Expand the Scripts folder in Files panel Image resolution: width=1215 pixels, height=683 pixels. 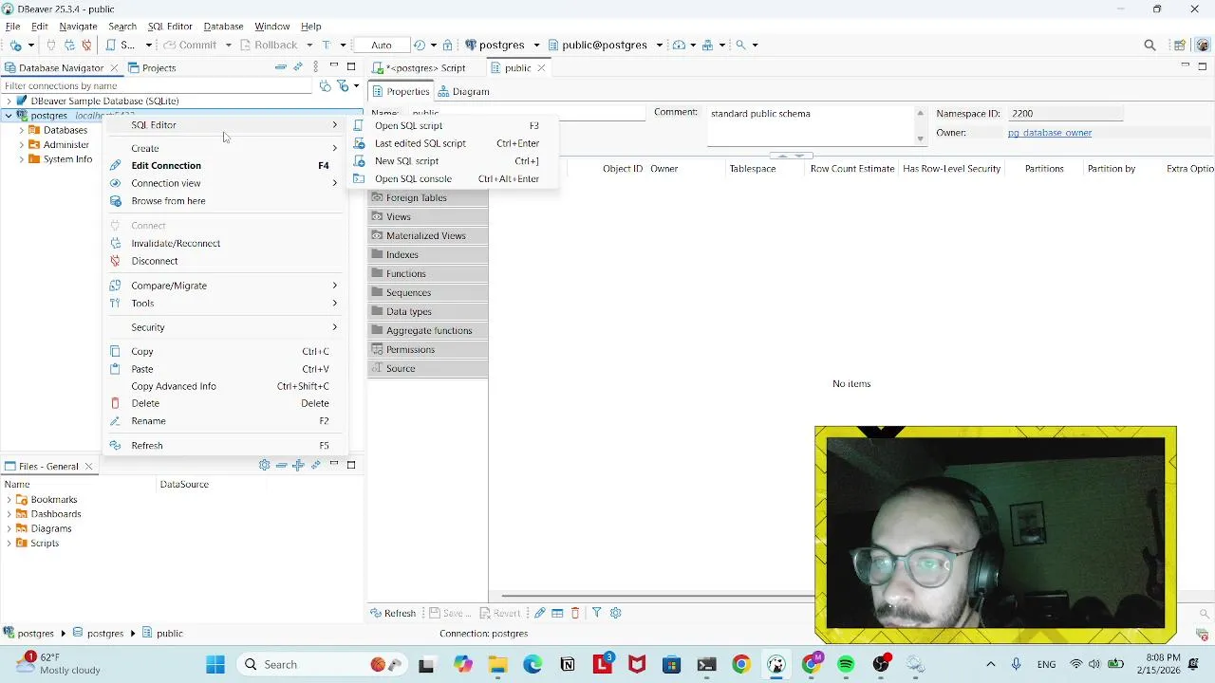tap(9, 544)
